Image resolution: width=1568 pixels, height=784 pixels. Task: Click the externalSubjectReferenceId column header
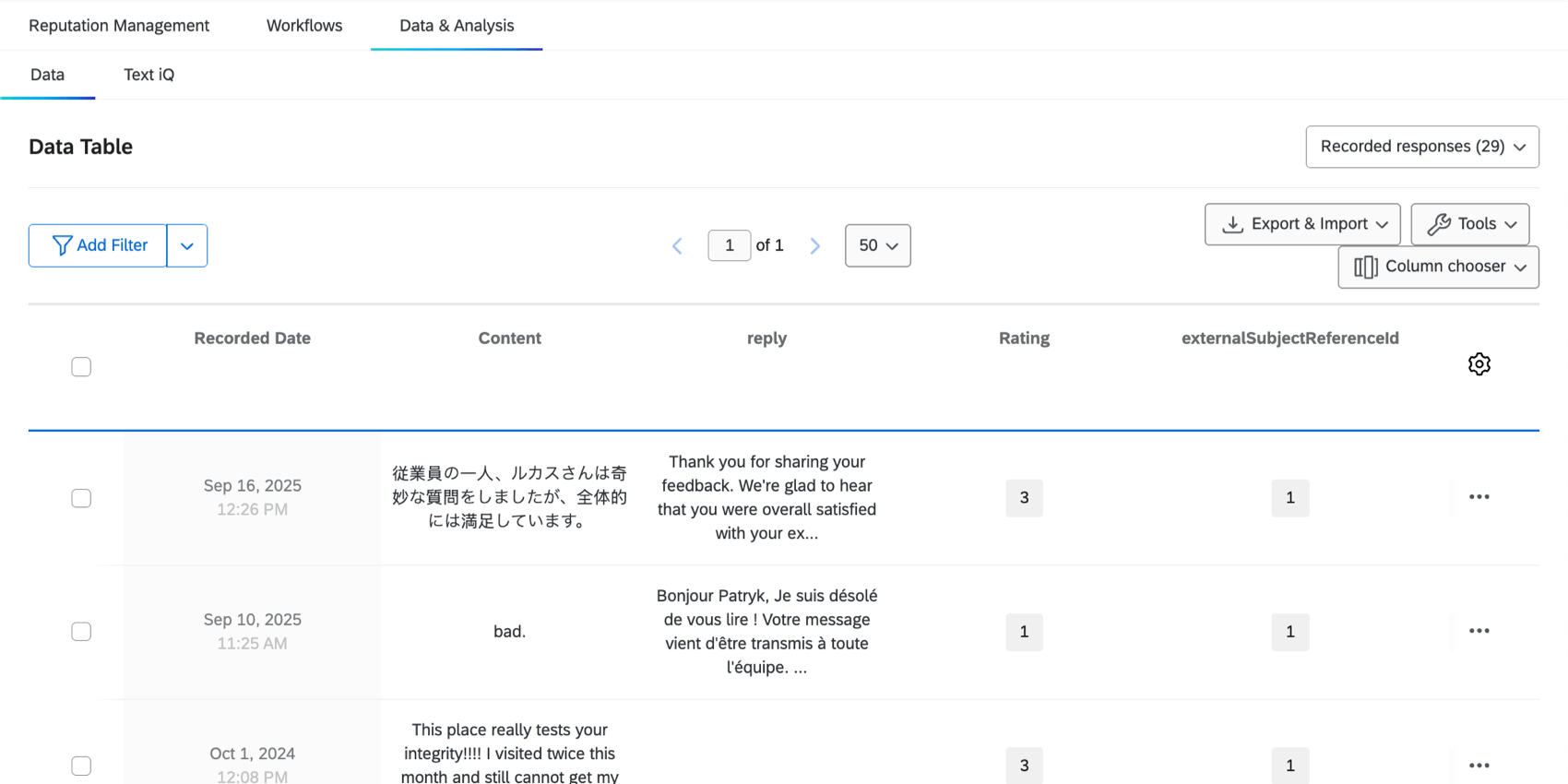(x=1289, y=339)
